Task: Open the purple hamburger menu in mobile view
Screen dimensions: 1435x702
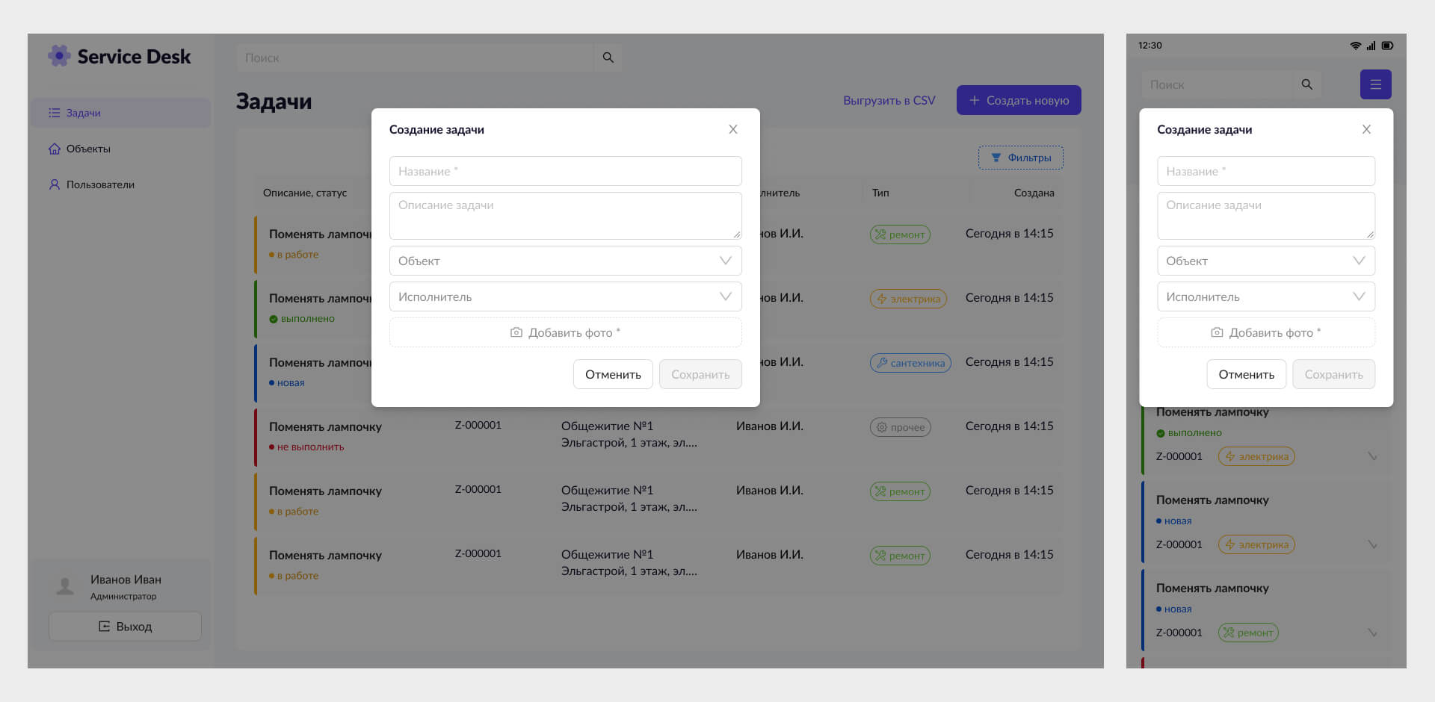Action: 1375,84
